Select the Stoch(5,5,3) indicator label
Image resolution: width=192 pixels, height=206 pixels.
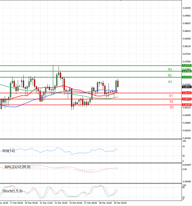[12, 191]
